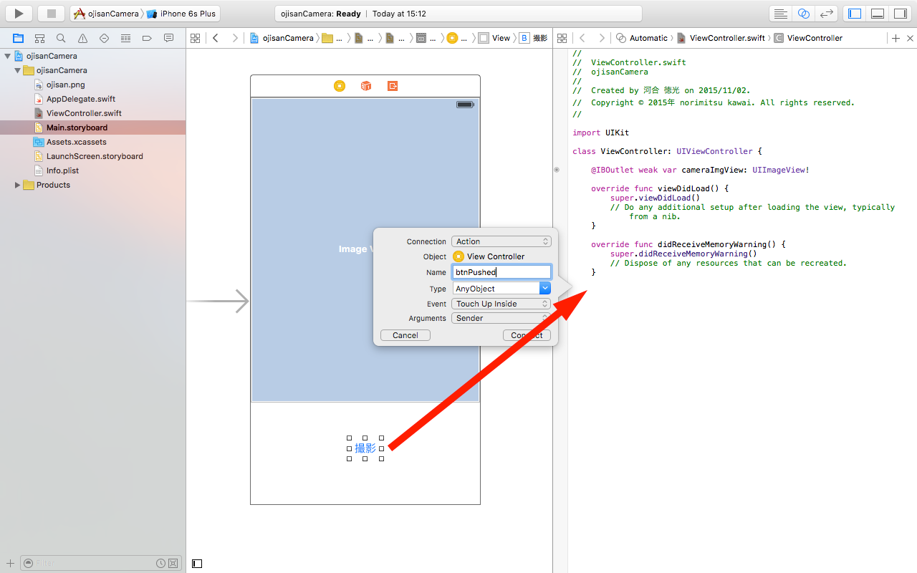Screen dimensions: 917x573
Task: Open the Report navigator speech bubble
Action: tap(168, 37)
